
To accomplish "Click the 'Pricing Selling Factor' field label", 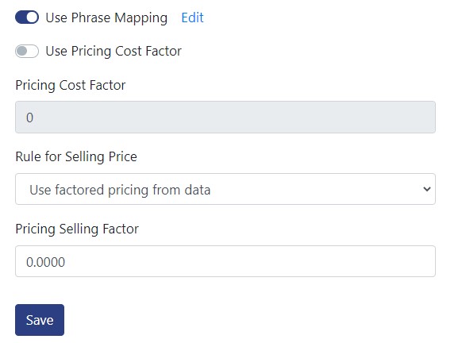I will 77,229.
